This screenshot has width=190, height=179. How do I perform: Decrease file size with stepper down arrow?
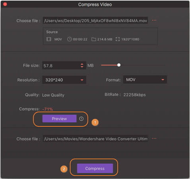click(x=82, y=67)
